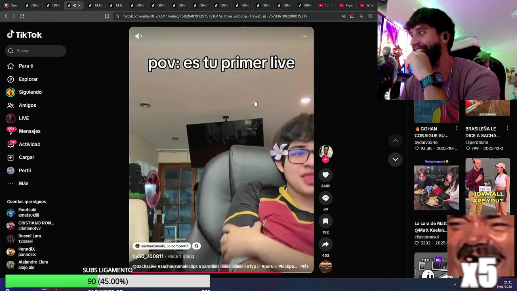The image size is (517, 291).
Task: Click the browser forward arrow
Action: (14, 16)
